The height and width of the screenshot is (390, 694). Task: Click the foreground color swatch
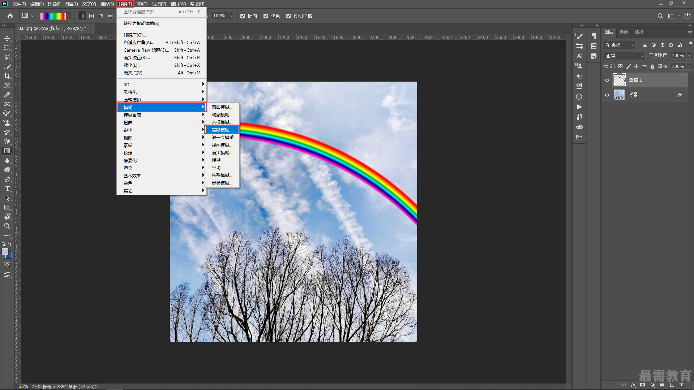(x=5, y=251)
